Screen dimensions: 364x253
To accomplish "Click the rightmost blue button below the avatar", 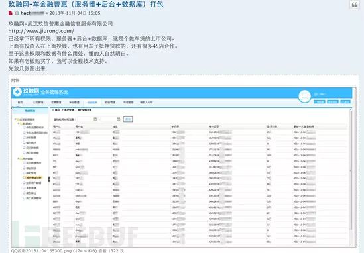I will click(x=345, y=101).
